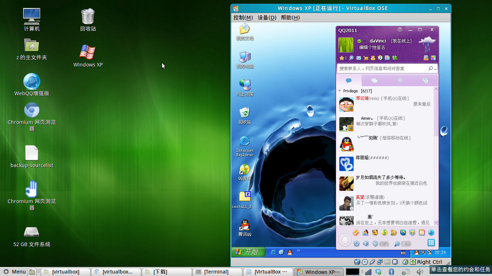Collapse the Privilege contact group
Image resolution: width=492 pixels, height=276 pixels.
coord(340,91)
